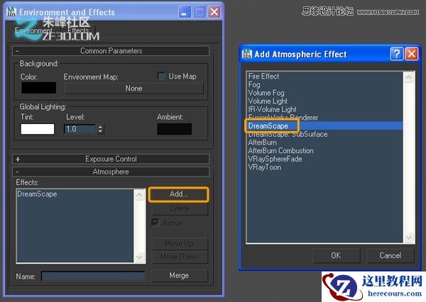The height and width of the screenshot is (302, 426).
Task: Enable the Use Map checkbox
Action: click(x=161, y=76)
